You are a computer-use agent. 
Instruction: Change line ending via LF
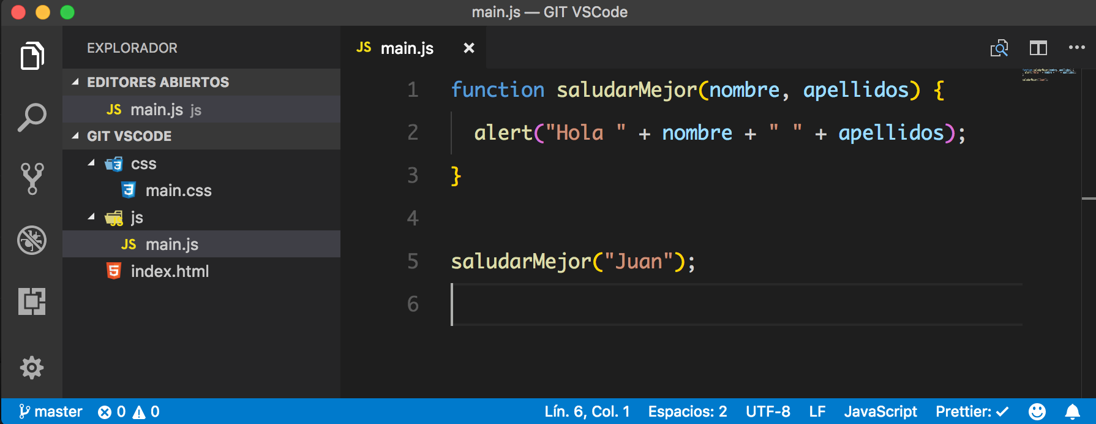pyautogui.click(x=817, y=412)
